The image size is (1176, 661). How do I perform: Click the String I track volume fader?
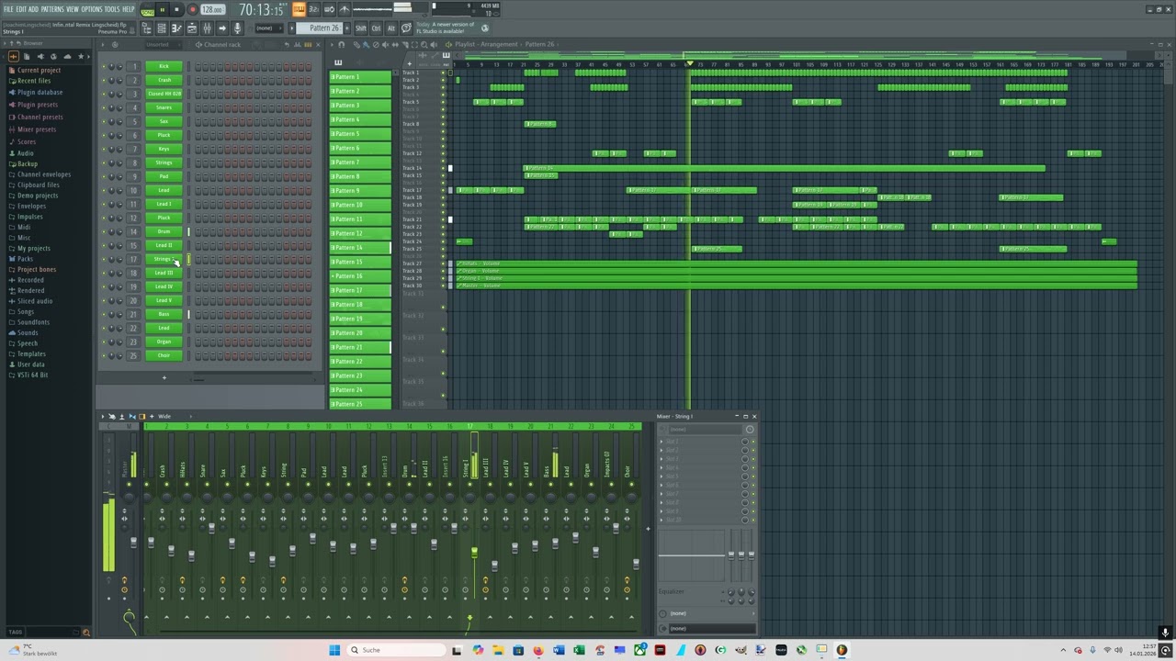click(x=474, y=553)
